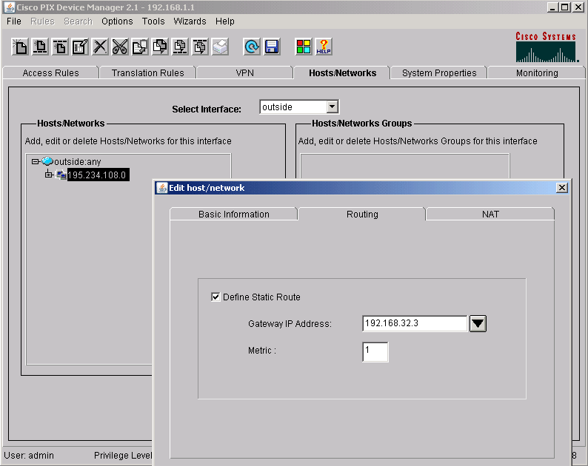Switch to the VPN tab
588x466 pixels.
[245, 72]
